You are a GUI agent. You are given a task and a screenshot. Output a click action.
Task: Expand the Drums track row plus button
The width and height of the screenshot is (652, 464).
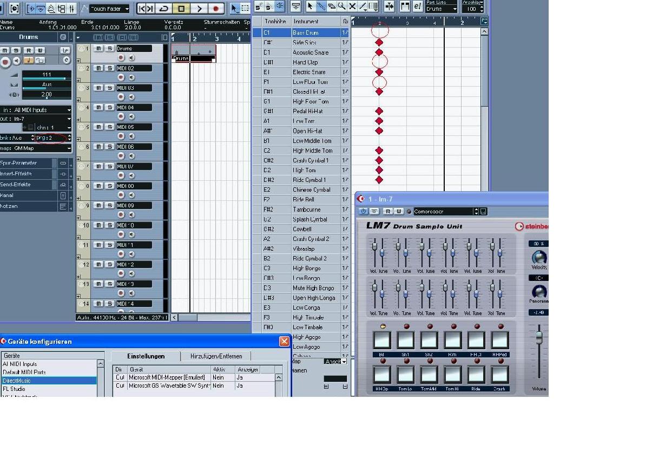78,61
